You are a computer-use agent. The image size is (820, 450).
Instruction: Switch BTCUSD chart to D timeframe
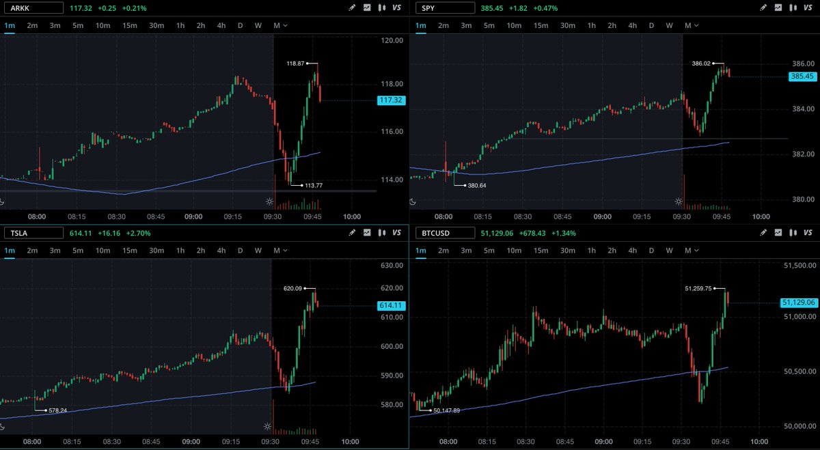(x=651, y=251)
